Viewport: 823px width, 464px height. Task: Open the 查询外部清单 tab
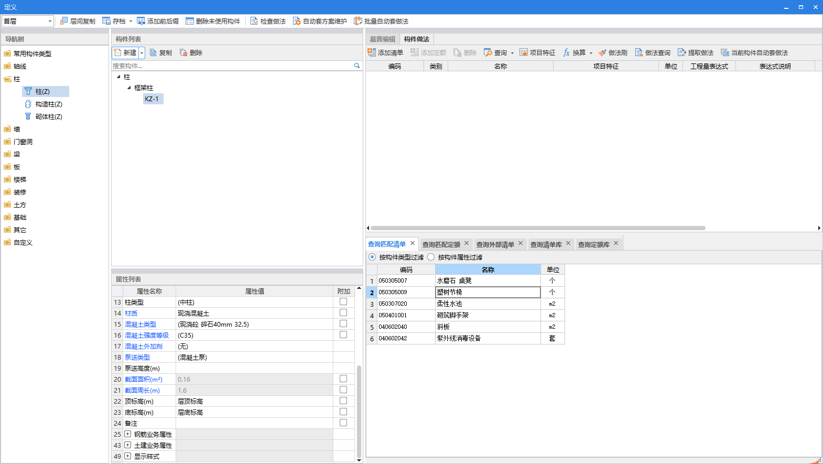tap(495, 244)
